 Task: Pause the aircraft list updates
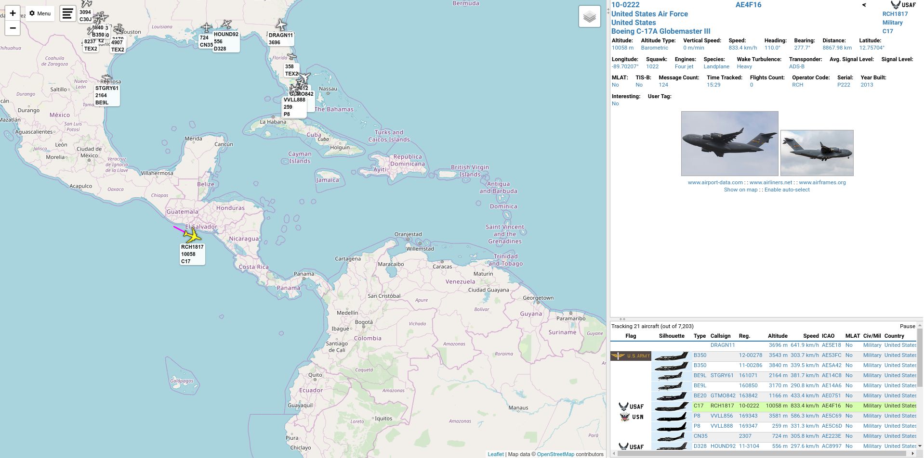(907, 326)
